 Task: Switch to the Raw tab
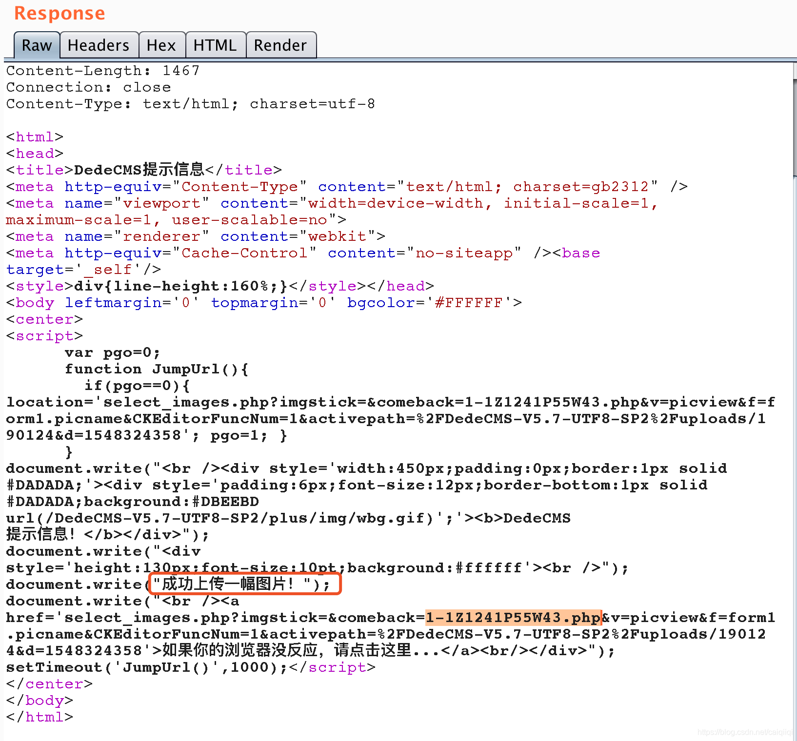click(37, 45)
